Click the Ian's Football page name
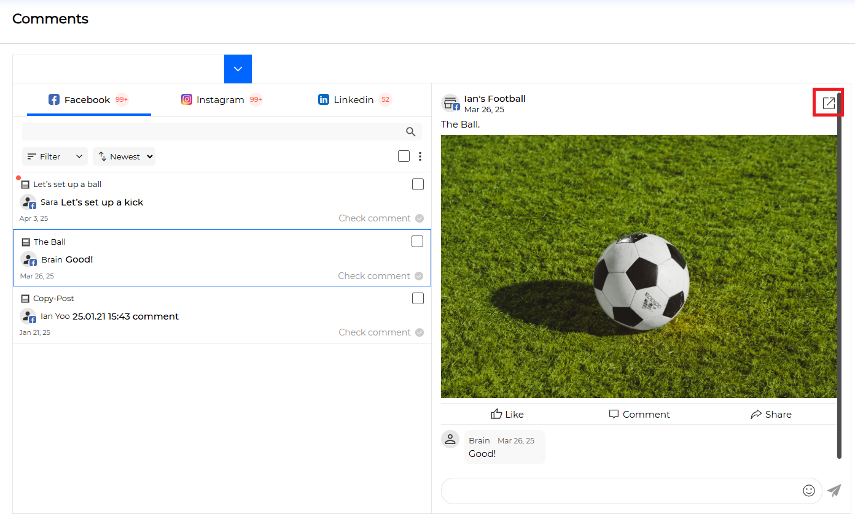 point(495,99)
